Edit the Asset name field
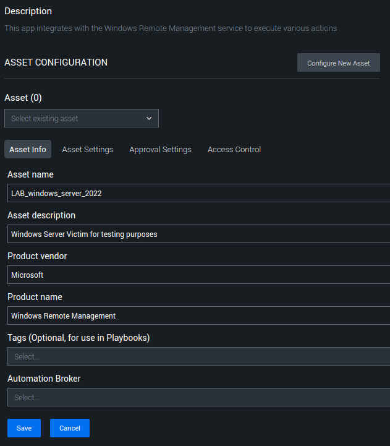The image size is (390, 446). coord(198,193)
